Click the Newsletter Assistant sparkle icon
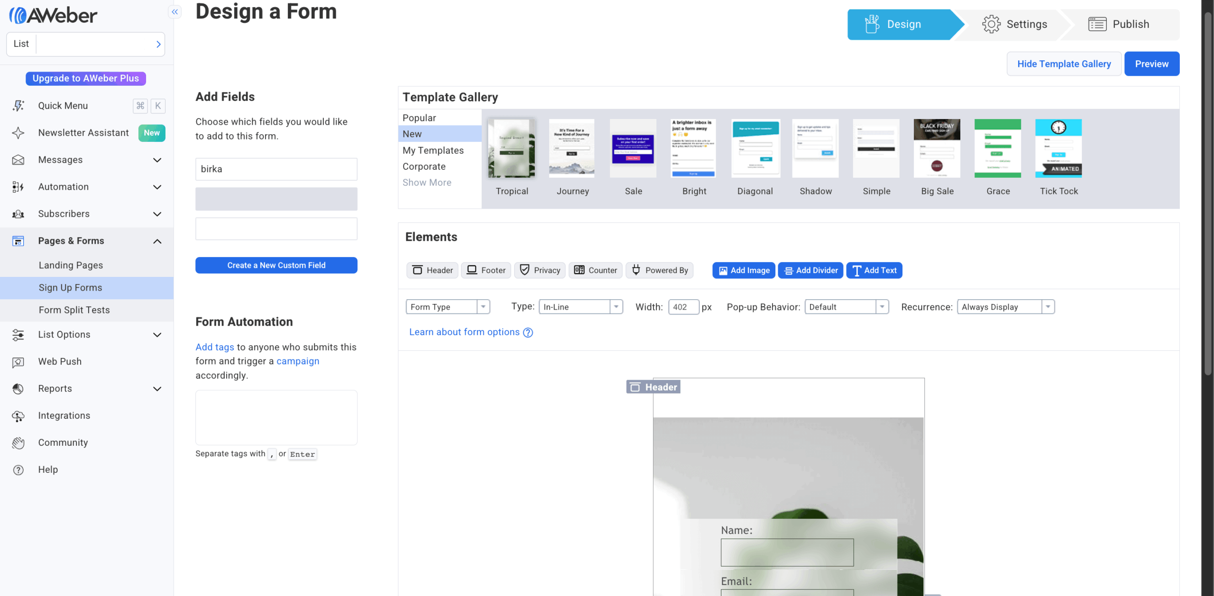Screen dimensions: 1214x596 18,133
